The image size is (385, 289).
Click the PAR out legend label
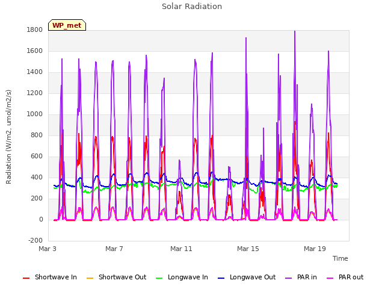tap(351, 277)
